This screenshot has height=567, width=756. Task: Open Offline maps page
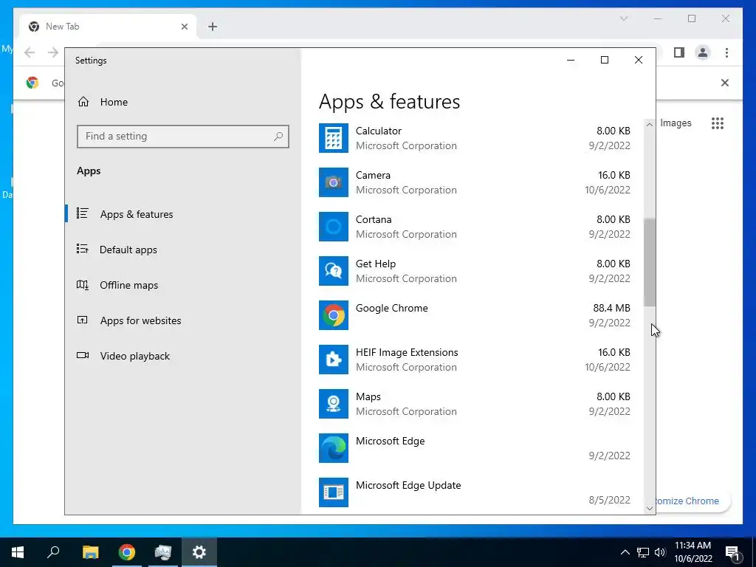click(183, 285)
